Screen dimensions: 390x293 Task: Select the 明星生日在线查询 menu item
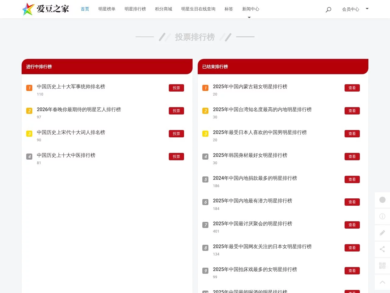pos(198,9)
